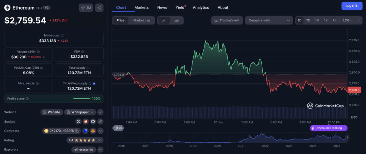Screen dimensions: 366x154
Task: Show FDV info icon
Action: tap(83, 52)
